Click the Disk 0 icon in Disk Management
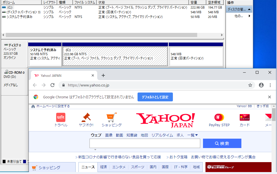Image resolution: width=277 pixels, height=174 pixels. coord(6,45)
